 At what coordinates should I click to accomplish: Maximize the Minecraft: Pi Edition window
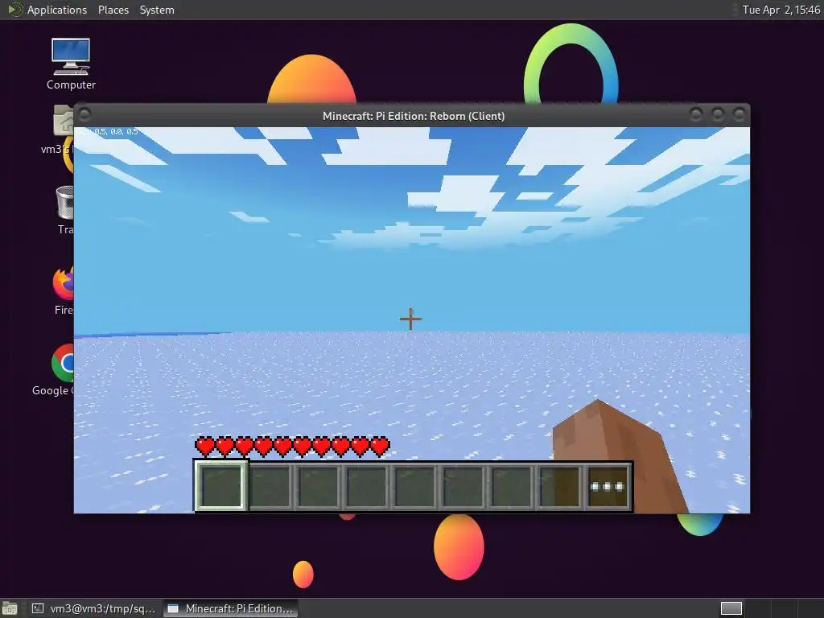coord(717,114)
